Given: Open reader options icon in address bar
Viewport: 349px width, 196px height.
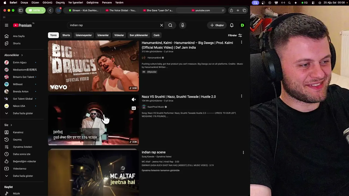Looking at the screenshot, I should [223, 11].
